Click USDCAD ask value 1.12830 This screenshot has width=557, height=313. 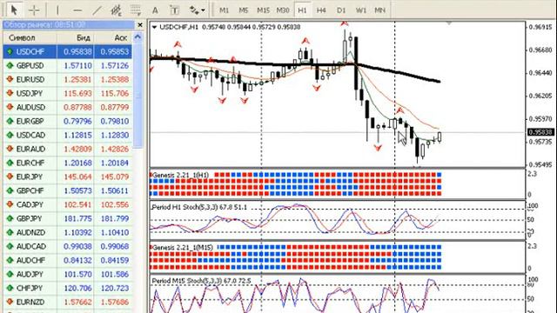pos(115,136)
